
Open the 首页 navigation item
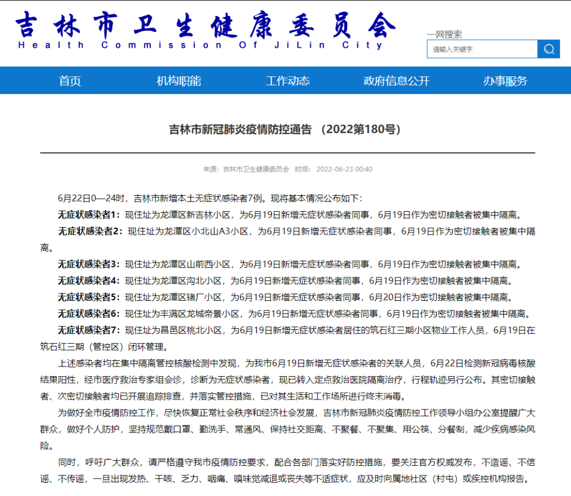click(70, 81)
